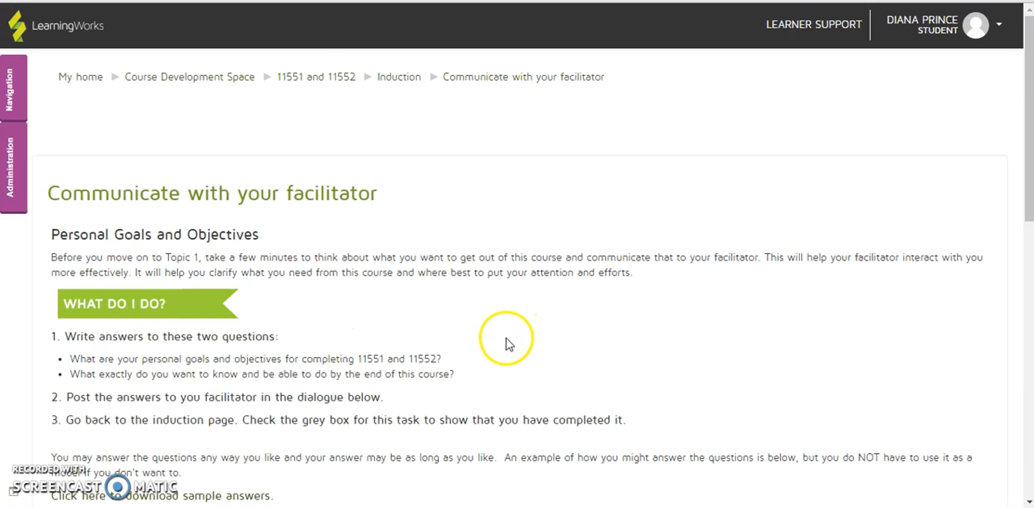Click the page scrollbar down arrow
Screen dimensions: 1034x508
[x=1029, y=502]
